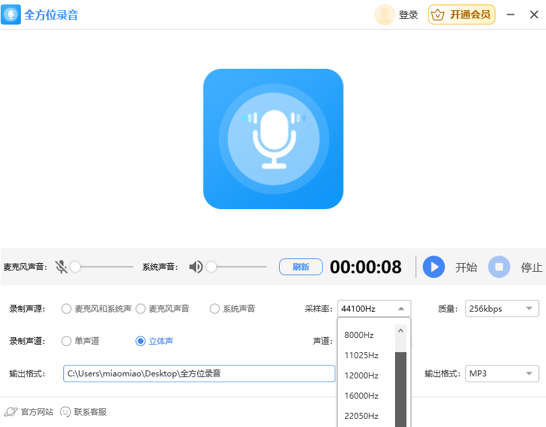Close the recorder window
The height and width of the screenshot is (427, 546).
point(534,15)
